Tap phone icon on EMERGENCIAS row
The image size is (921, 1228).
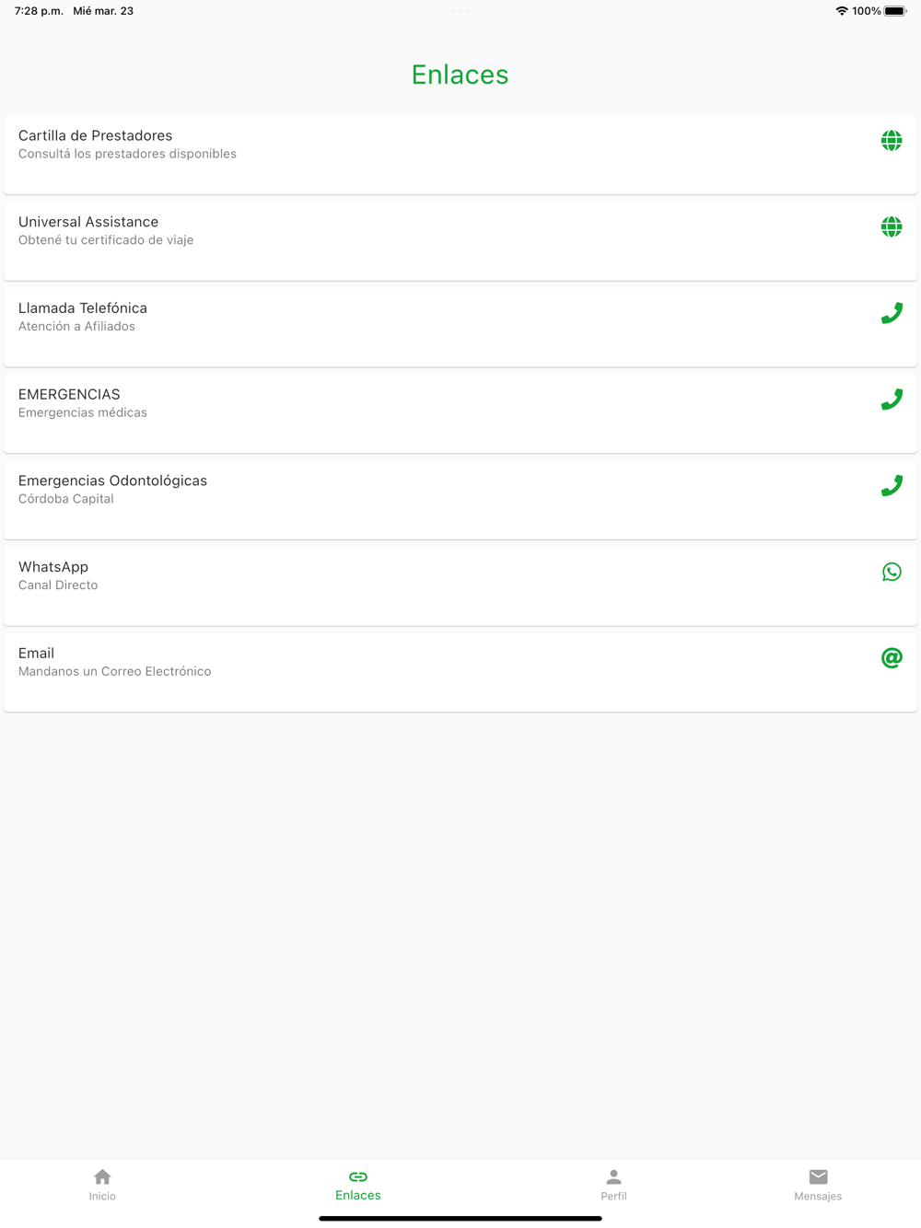(x=891, y=400)
